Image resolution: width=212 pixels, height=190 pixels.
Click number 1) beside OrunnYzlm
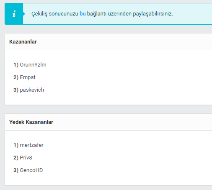[x=16, y=65]
